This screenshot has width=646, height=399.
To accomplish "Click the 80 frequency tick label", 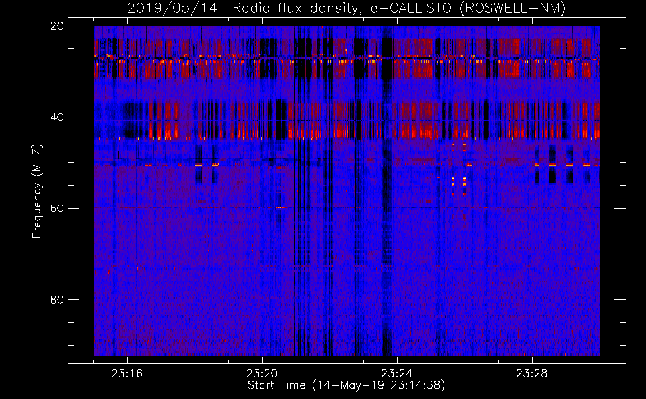I will tap(57, 300).
